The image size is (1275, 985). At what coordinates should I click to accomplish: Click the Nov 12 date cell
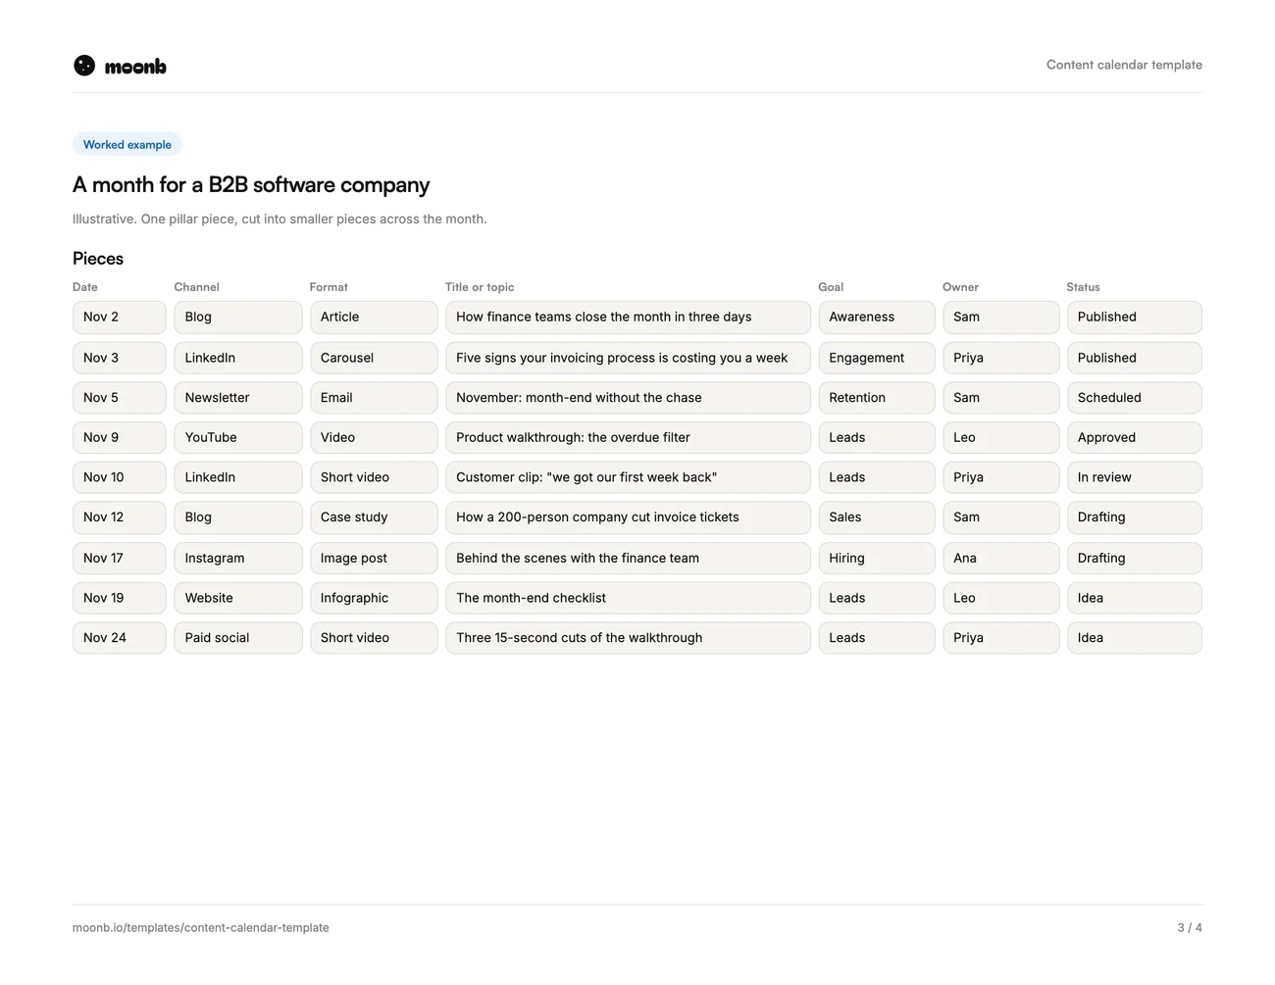120,517
